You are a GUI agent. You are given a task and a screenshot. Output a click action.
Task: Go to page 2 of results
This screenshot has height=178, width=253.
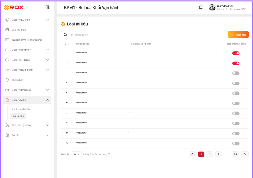210,154
